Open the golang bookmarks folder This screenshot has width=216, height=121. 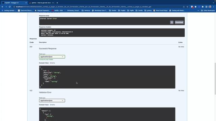[x=148, y=10]
